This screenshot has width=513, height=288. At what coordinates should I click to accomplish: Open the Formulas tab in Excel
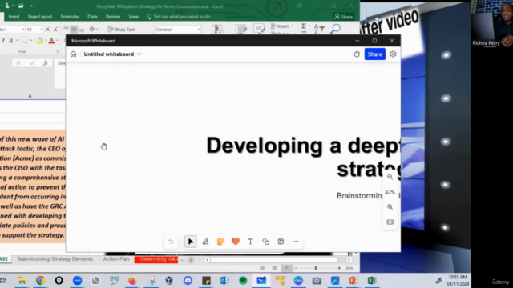[x=70, y=17]
